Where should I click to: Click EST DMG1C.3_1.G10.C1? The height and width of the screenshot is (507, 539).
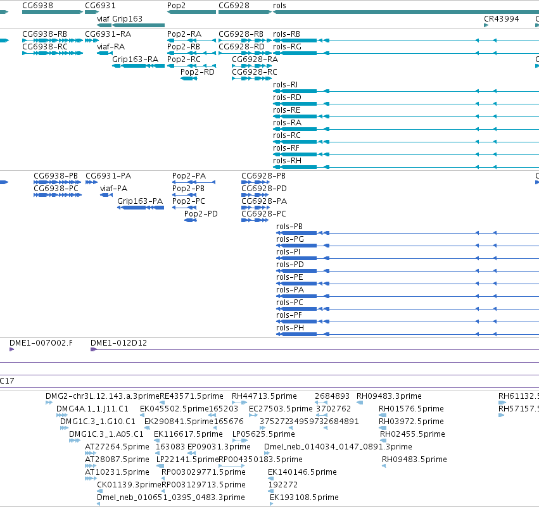[x=64, y=428]
